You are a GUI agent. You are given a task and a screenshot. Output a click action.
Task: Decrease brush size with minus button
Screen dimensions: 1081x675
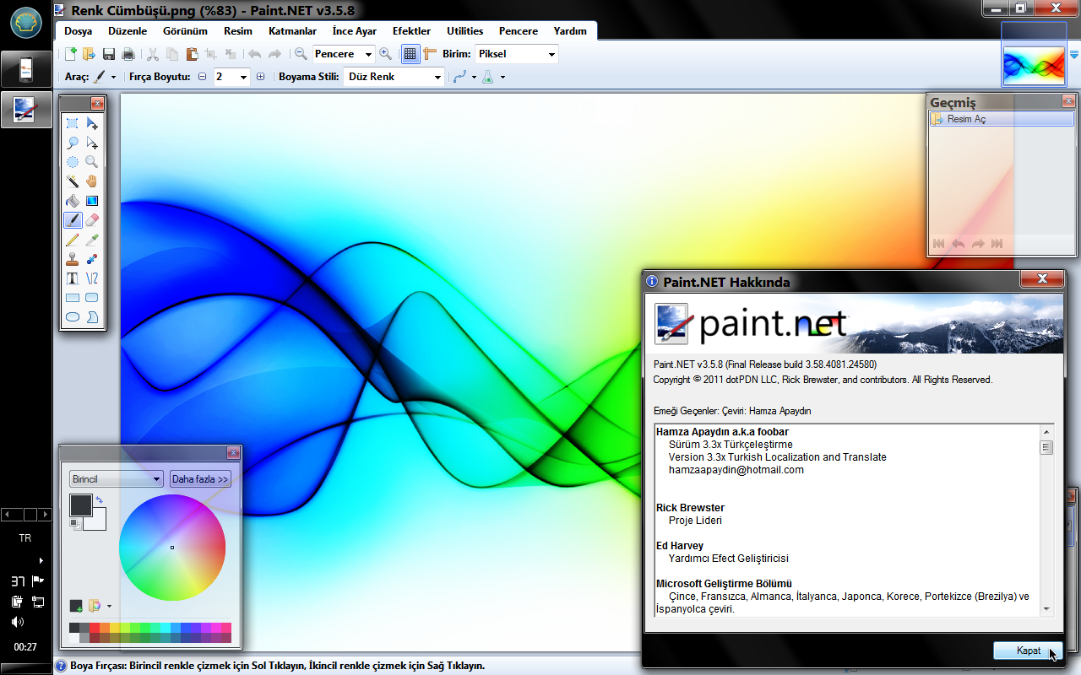click(x=202, y=77)
